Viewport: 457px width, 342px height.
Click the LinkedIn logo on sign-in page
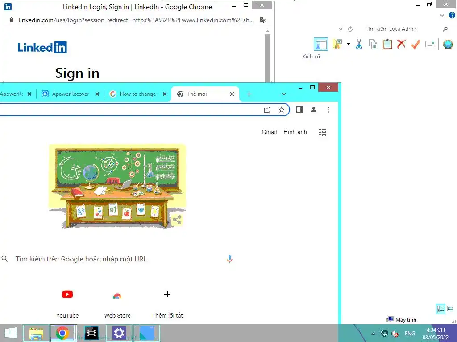[42, 47]
